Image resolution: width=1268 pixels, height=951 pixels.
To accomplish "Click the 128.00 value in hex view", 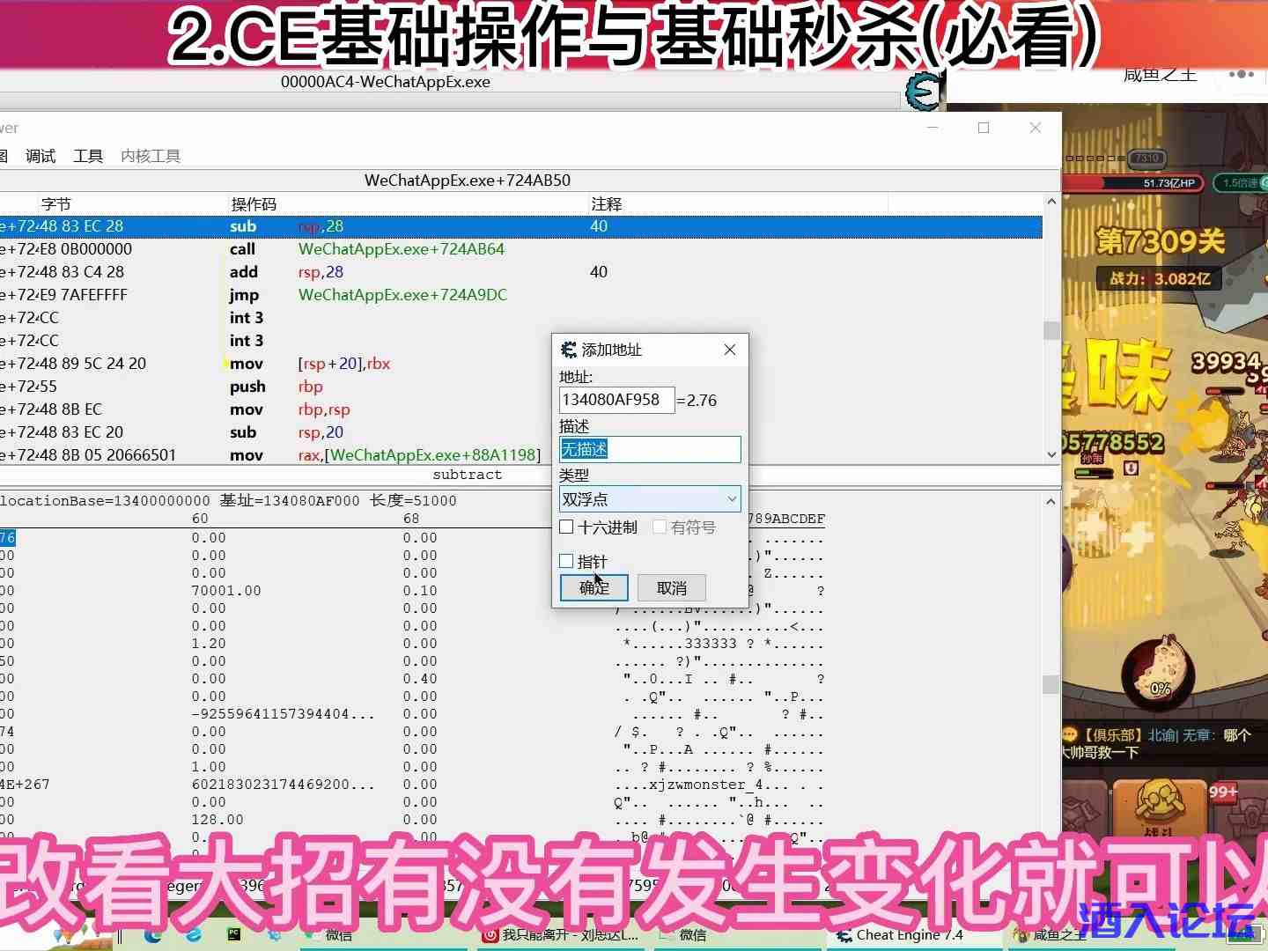I will [217, 820].
